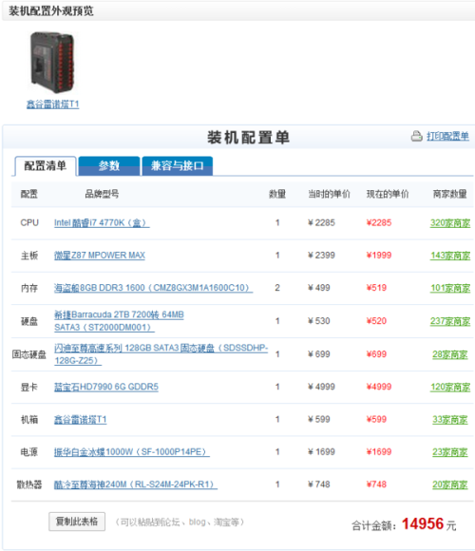Click the 品牌型号 column header
This screenshot has width=475, height=551.
[x=102, y=194]
